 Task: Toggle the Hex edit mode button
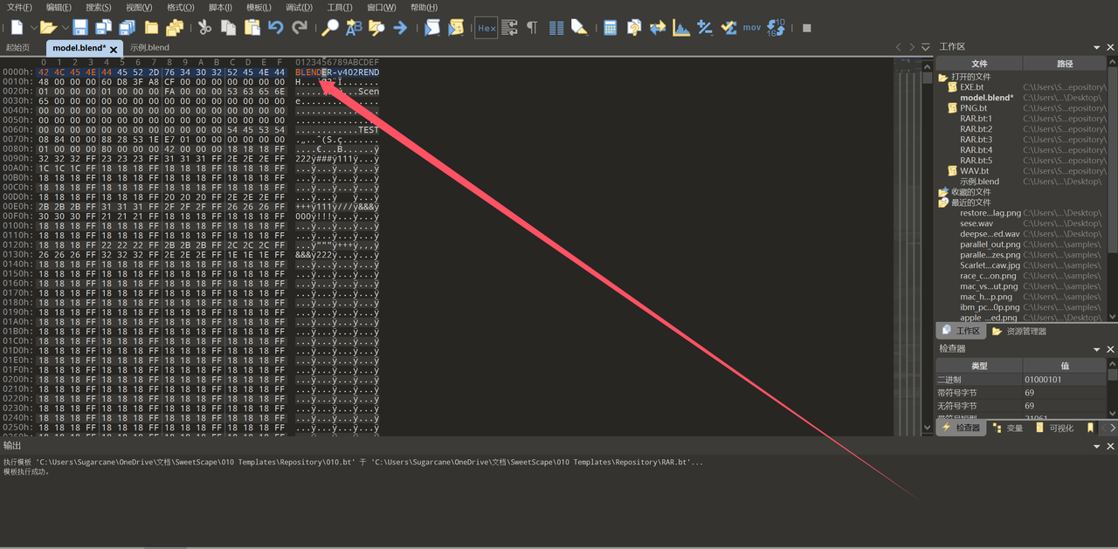point(487,28)
